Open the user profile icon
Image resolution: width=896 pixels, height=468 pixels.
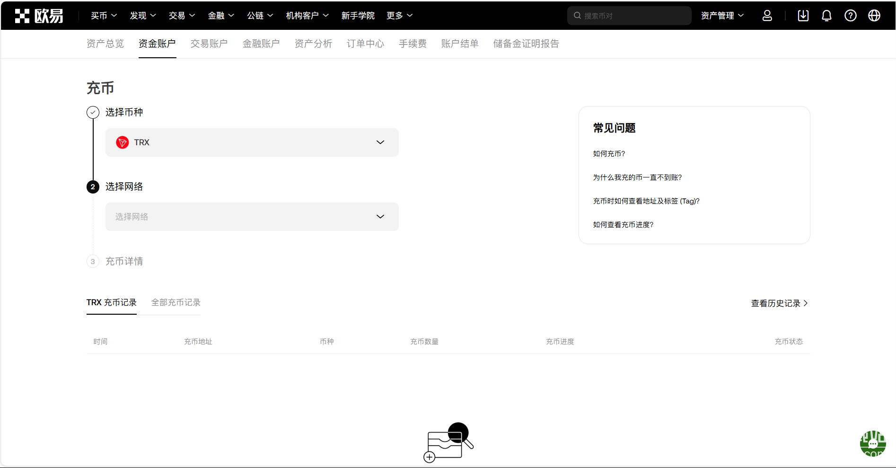pos(767,16)
